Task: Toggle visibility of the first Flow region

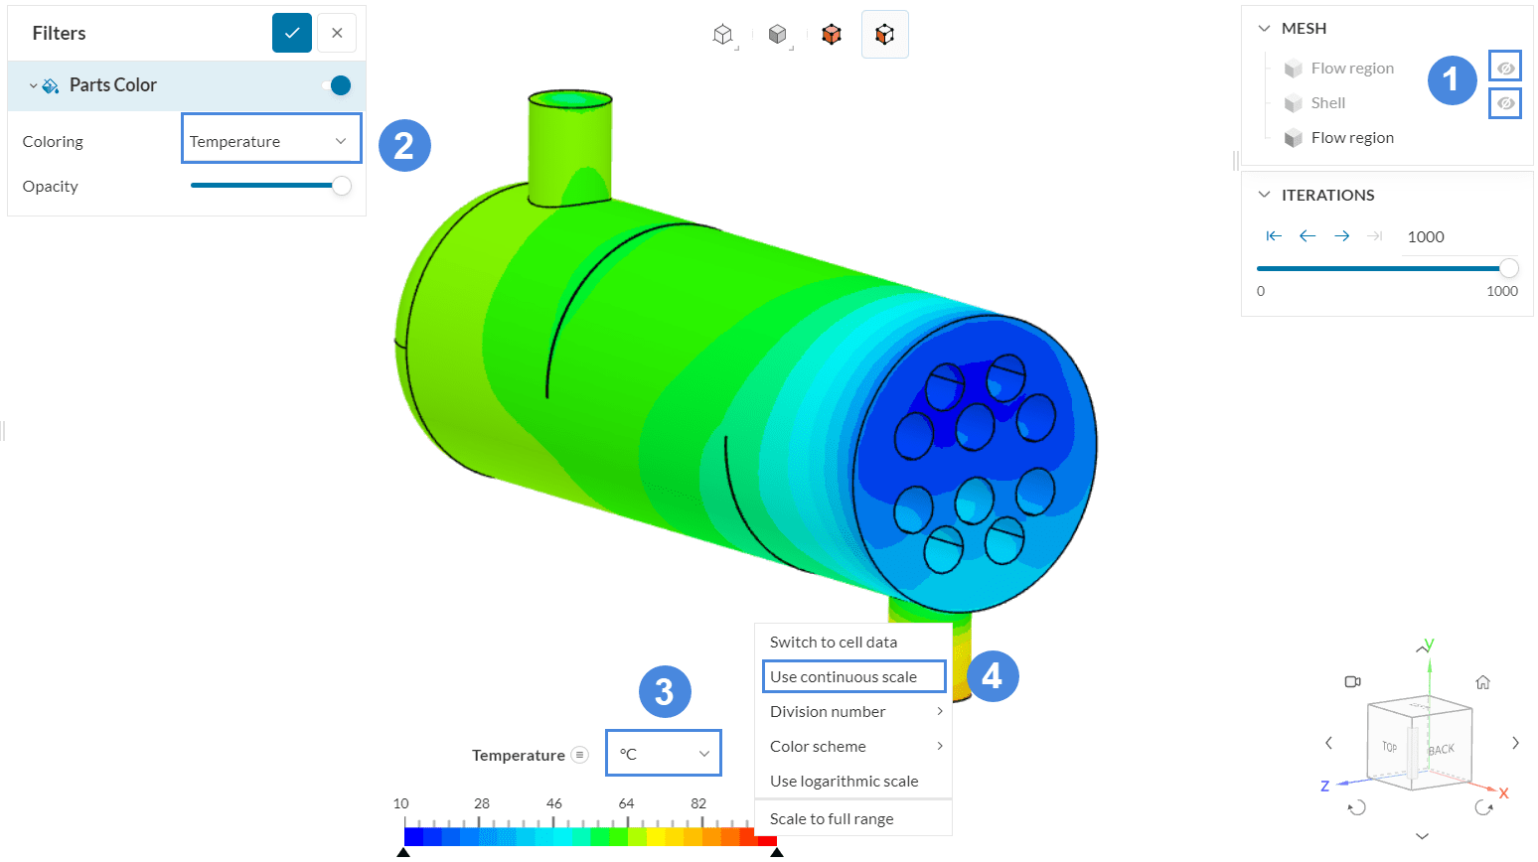Action: point(1505,68)
